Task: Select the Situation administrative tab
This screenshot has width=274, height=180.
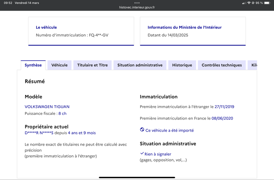Action: [x=140, y=65]
